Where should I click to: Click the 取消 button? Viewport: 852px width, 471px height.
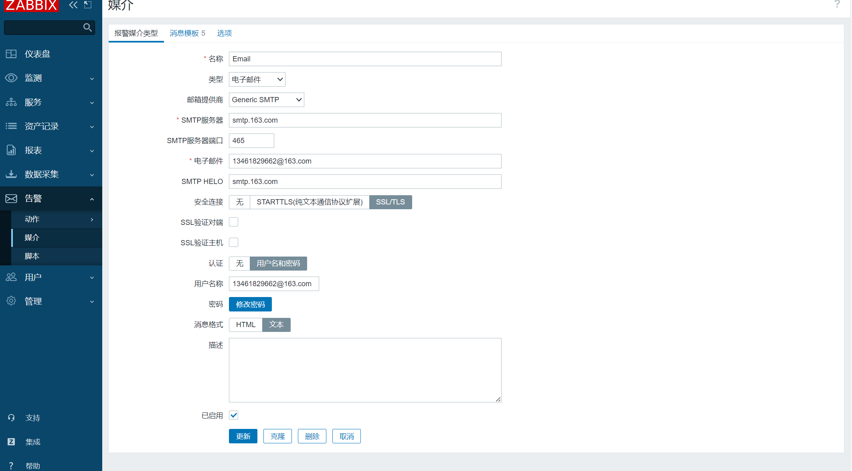point(346,436)
